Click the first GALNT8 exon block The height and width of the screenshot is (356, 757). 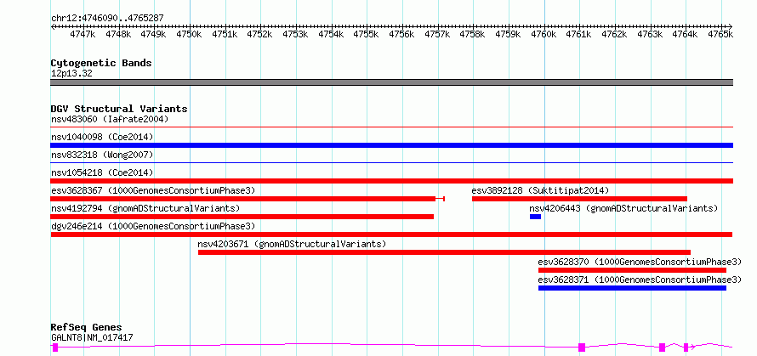(x=55, y=348)
